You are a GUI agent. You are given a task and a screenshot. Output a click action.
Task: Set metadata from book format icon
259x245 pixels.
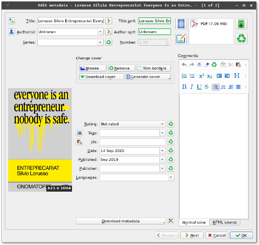181,39
